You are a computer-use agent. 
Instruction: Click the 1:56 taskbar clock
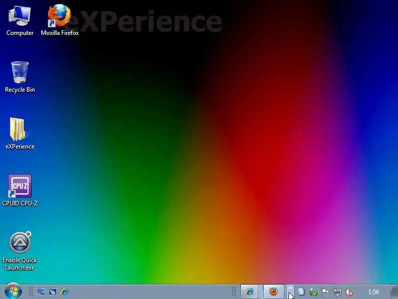[374, 292]
